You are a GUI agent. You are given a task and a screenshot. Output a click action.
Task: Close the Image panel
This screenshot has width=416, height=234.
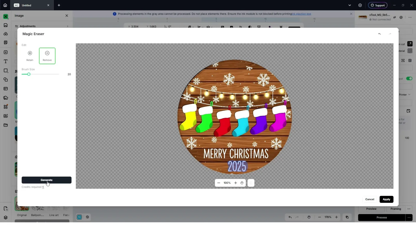coord(67,16)
